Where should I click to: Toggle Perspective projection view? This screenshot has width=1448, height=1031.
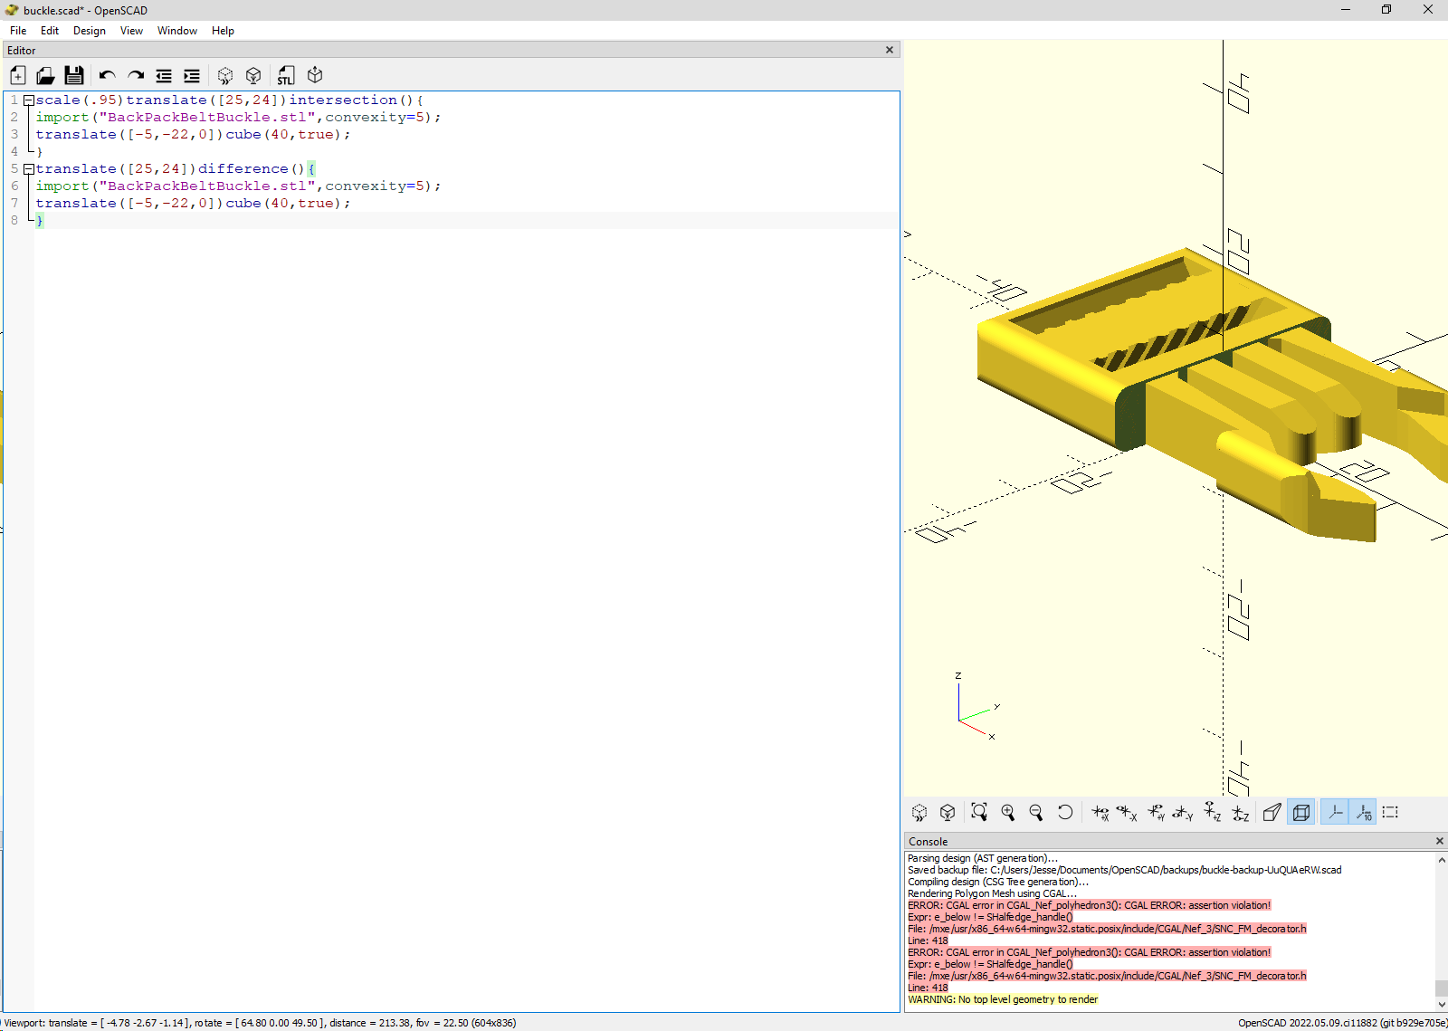click(x=1272, y=812)
